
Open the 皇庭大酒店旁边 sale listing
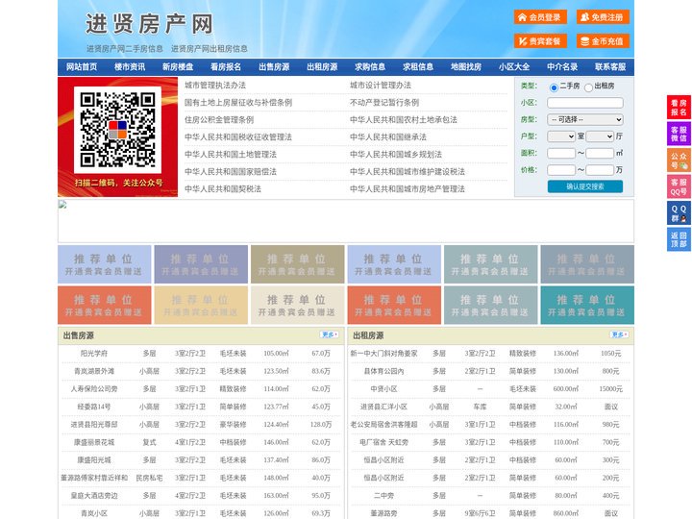(x=94, y=496)
